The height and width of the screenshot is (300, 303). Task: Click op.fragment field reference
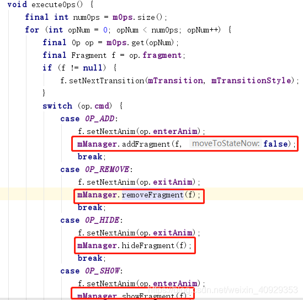tap(156, 55)
